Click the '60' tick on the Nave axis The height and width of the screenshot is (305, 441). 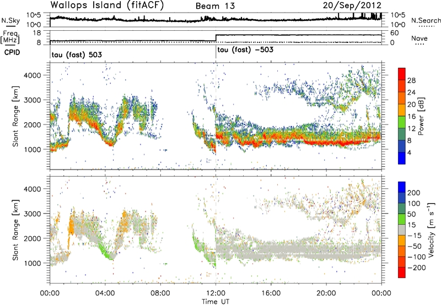click(x=395, y=33)
